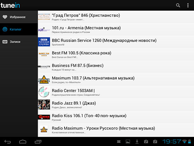The image size is (194, 146).
Task: Select the Каталог tab
Action: [19, 29]
